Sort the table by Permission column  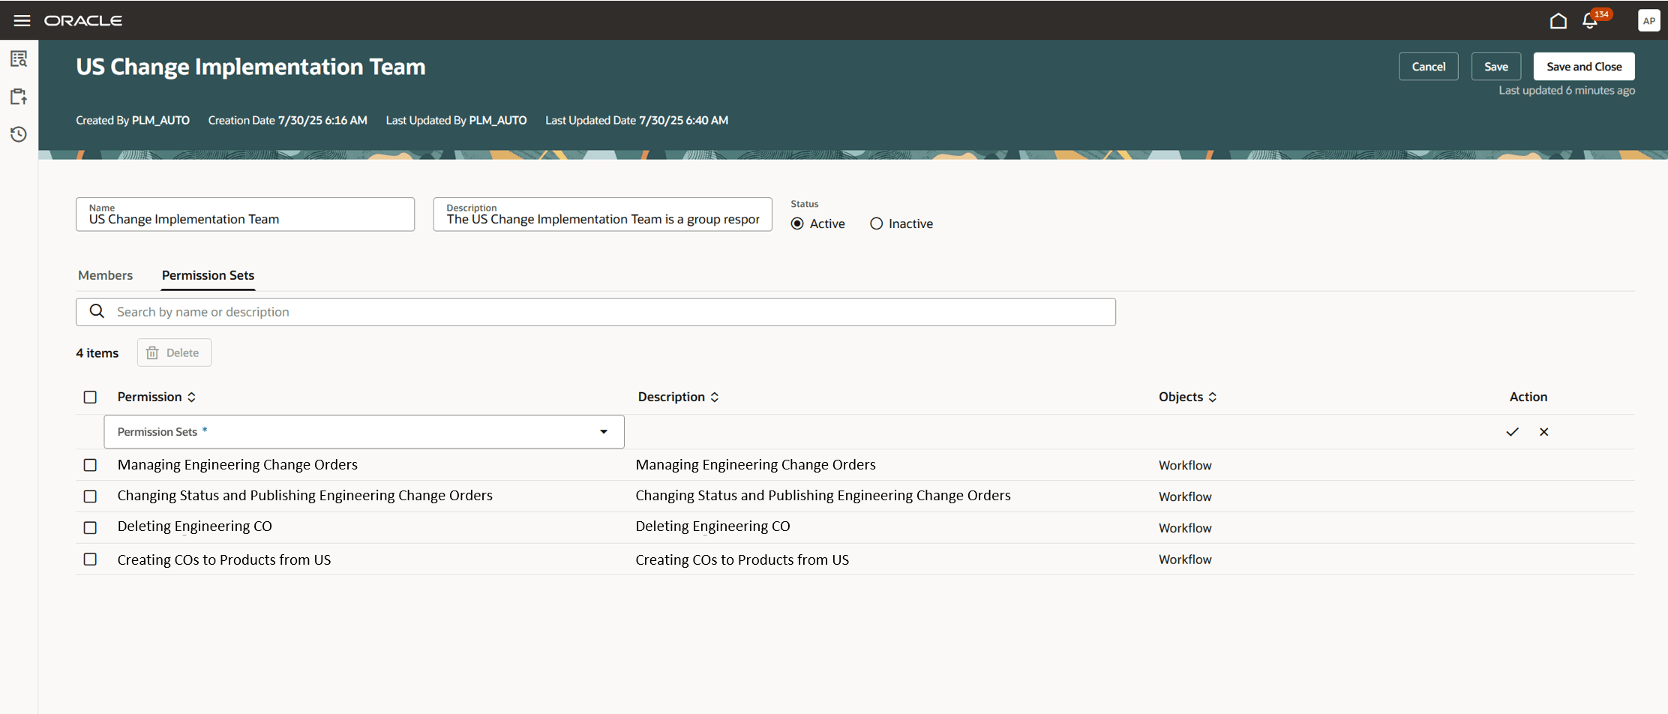coord(191,397)
